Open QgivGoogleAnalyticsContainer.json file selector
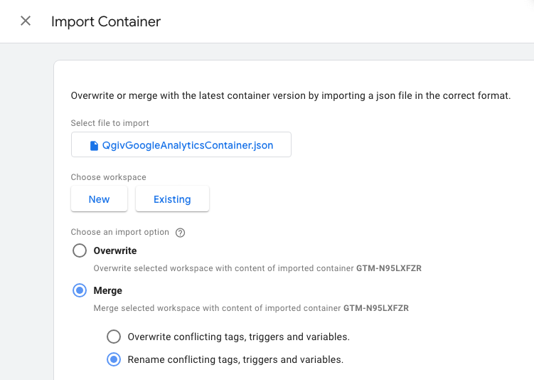Screen dimensions: 534x380 tap(181, 144)
